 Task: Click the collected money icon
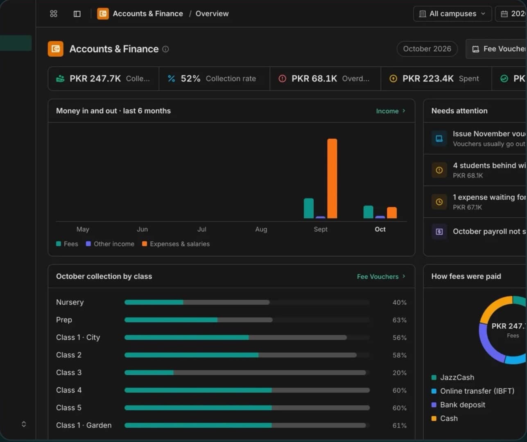tap(60, 79)
